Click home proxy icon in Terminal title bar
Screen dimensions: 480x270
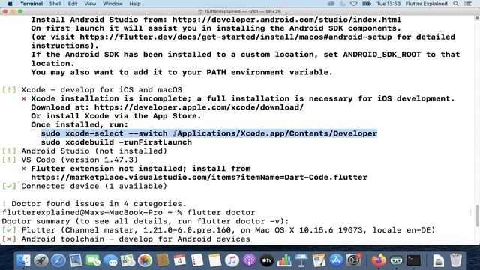[200, 12]
